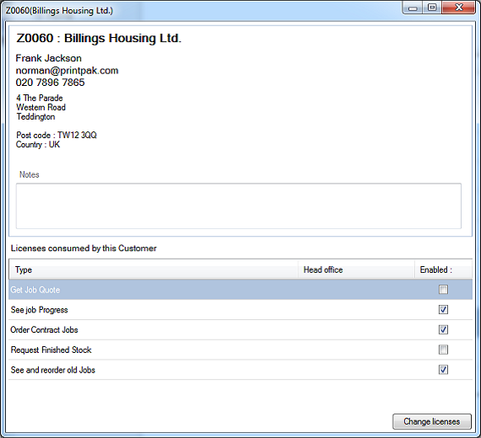Disable the Order Contract Jobs checkbox
481x438 pixels.
pos(443,329)
